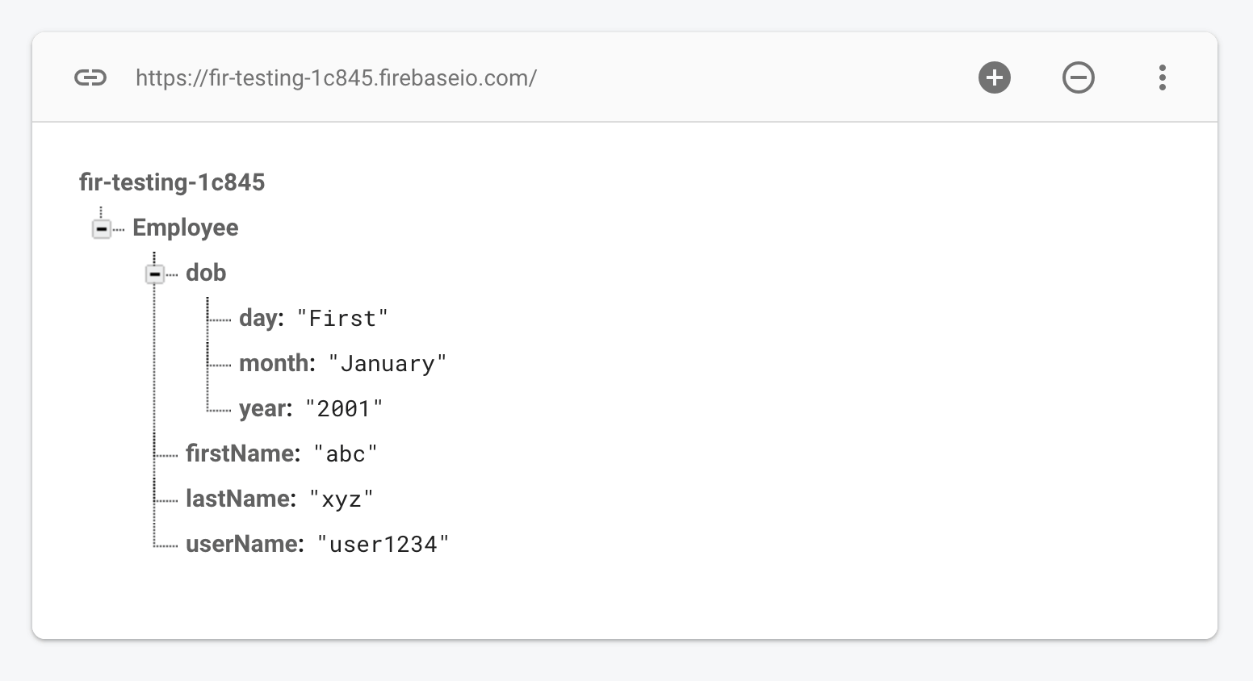Click the fir-testing-1c845 root node

[x=172, y=182]
